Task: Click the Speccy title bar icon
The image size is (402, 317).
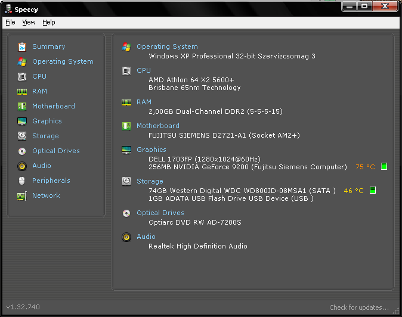Action: pyautogui.click(x=8, y=8)
